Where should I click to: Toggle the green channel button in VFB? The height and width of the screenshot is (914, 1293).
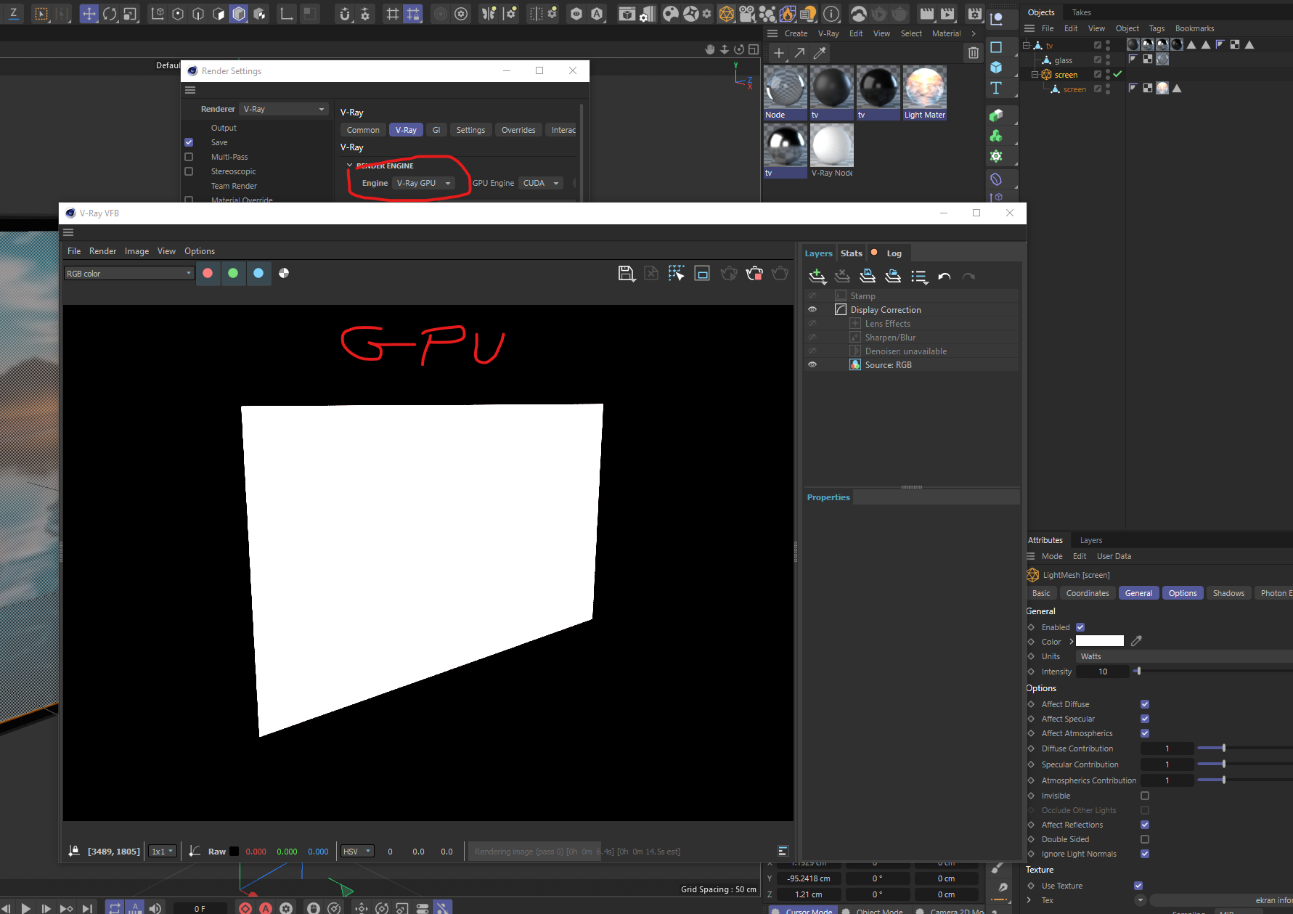(233, 273)
